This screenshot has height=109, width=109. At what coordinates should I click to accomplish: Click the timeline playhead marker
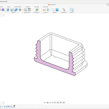pos(14,107)
